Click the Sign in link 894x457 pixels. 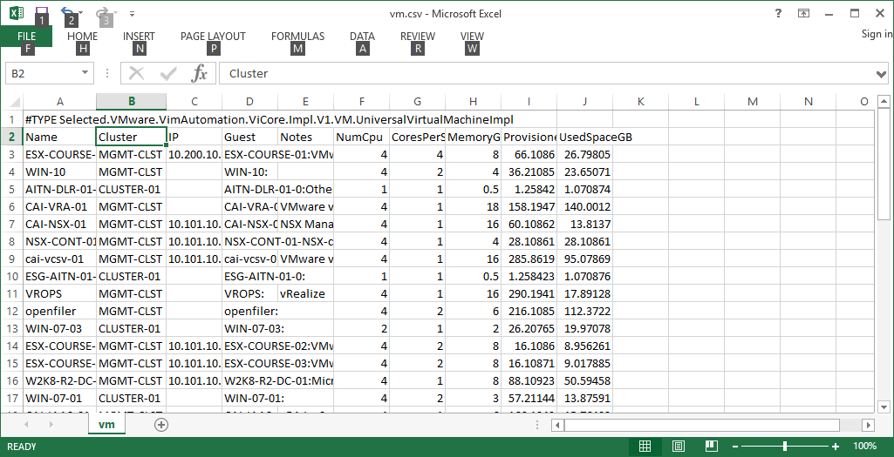[x=877, y=35]
